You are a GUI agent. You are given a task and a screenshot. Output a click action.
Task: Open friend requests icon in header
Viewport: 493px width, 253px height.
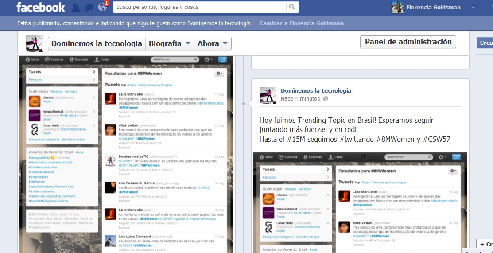pyautogui.click(x=75, y=7)
